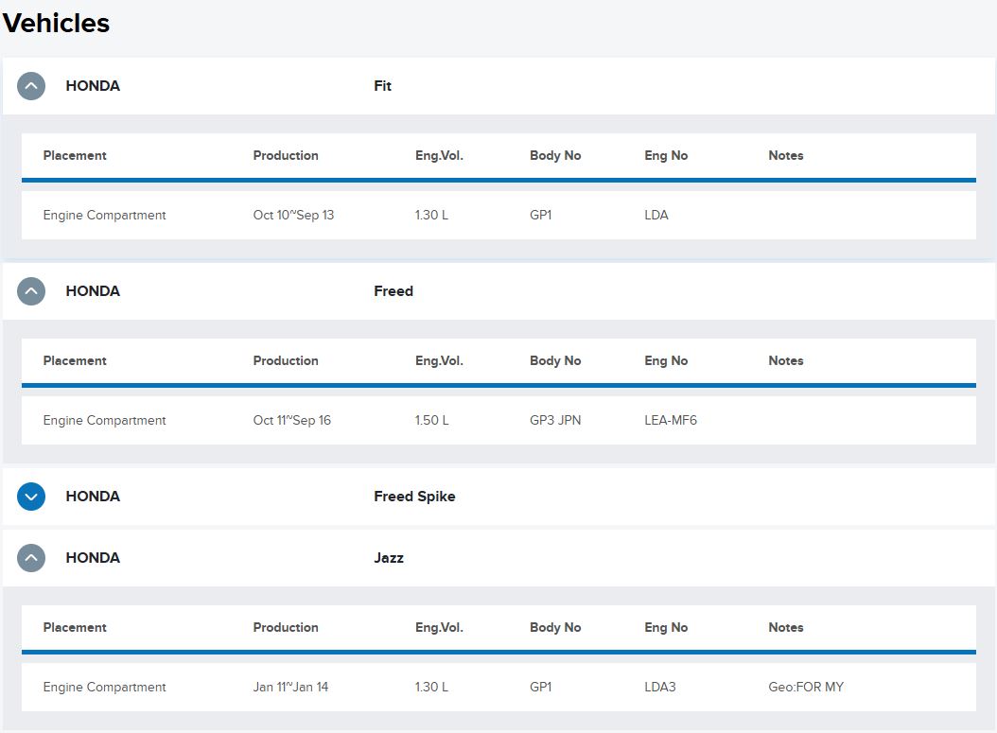997x733 pixels.
Task: Click the Geo:FOR MY note cell
Action: [806, 688]
